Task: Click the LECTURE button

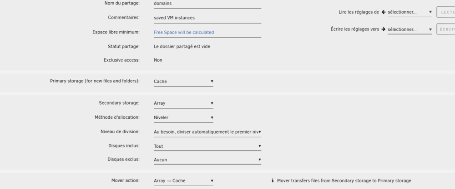Action: 446,12
